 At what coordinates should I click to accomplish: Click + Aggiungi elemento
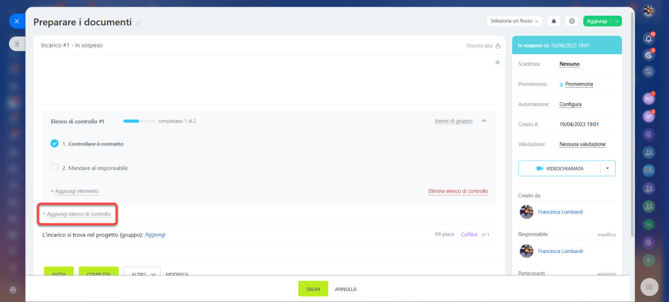coord(75,191)
